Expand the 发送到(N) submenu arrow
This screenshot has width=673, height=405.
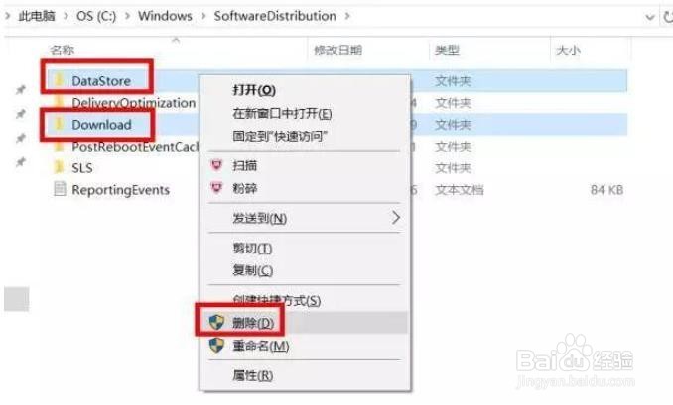click(x=396, y=218)
